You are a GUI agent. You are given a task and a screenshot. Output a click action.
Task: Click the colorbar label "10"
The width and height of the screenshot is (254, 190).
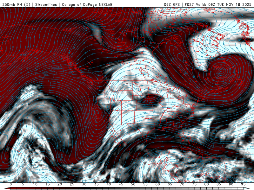35,184
